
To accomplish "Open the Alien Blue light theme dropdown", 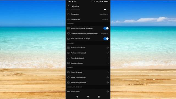I will coord(104,14).
